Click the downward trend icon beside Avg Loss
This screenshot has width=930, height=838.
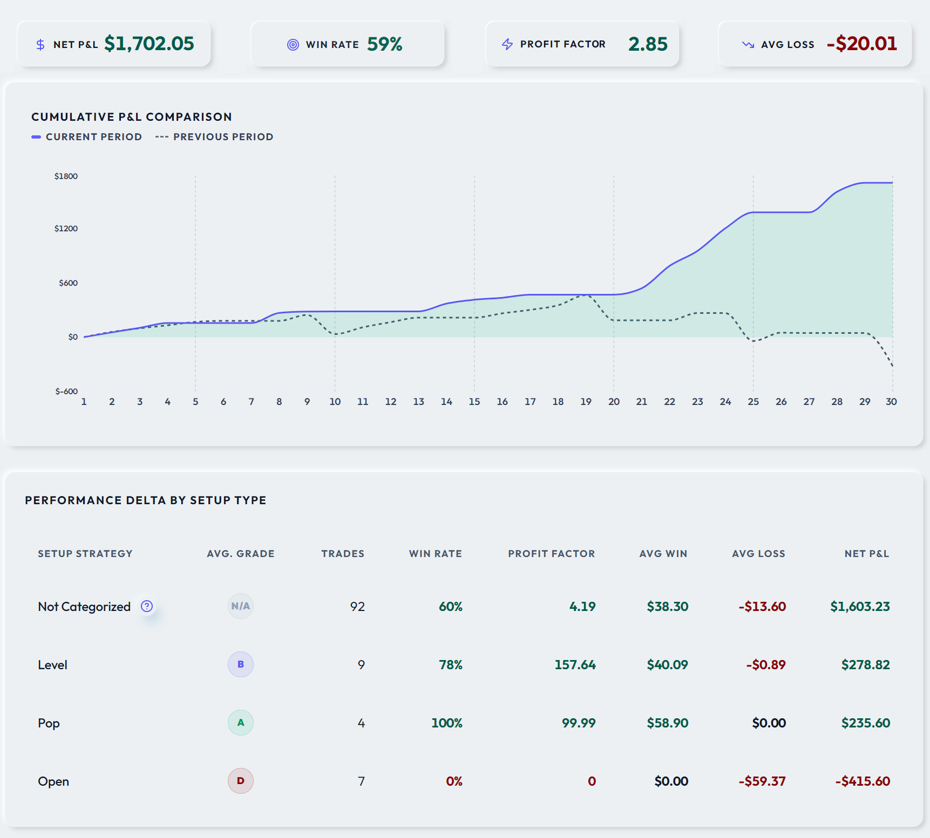[x=748, y=45]
